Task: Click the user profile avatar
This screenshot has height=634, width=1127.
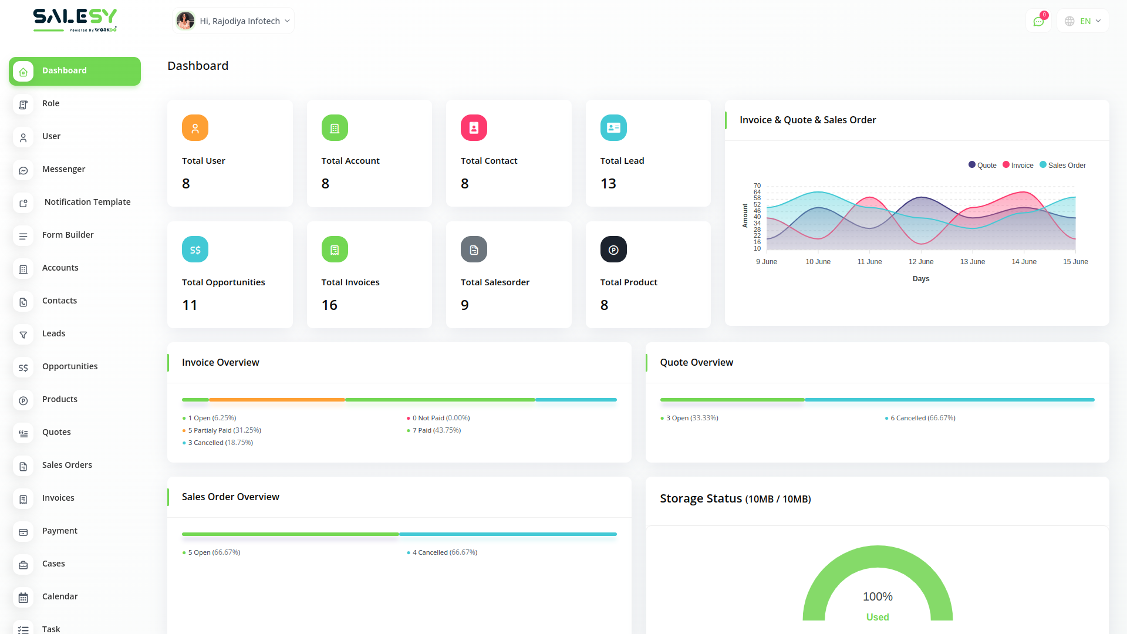Action: tap(185, 21)
